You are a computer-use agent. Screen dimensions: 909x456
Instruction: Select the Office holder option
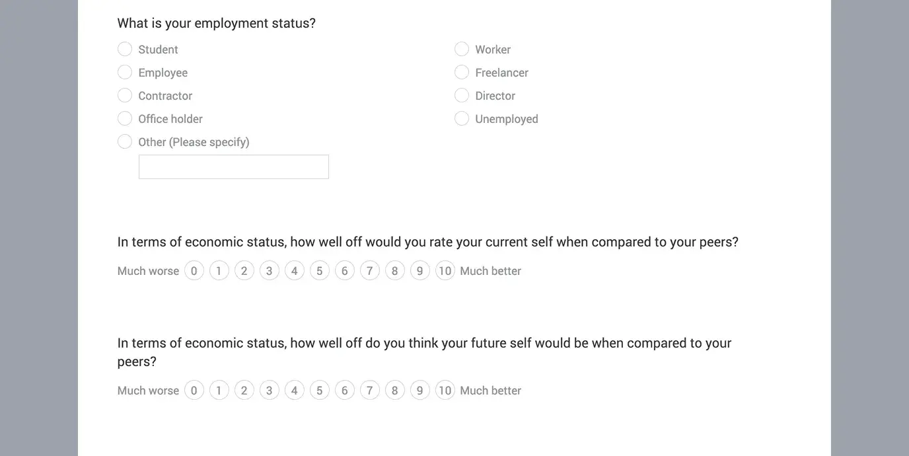pyautogui.click(x=125, y=118)
